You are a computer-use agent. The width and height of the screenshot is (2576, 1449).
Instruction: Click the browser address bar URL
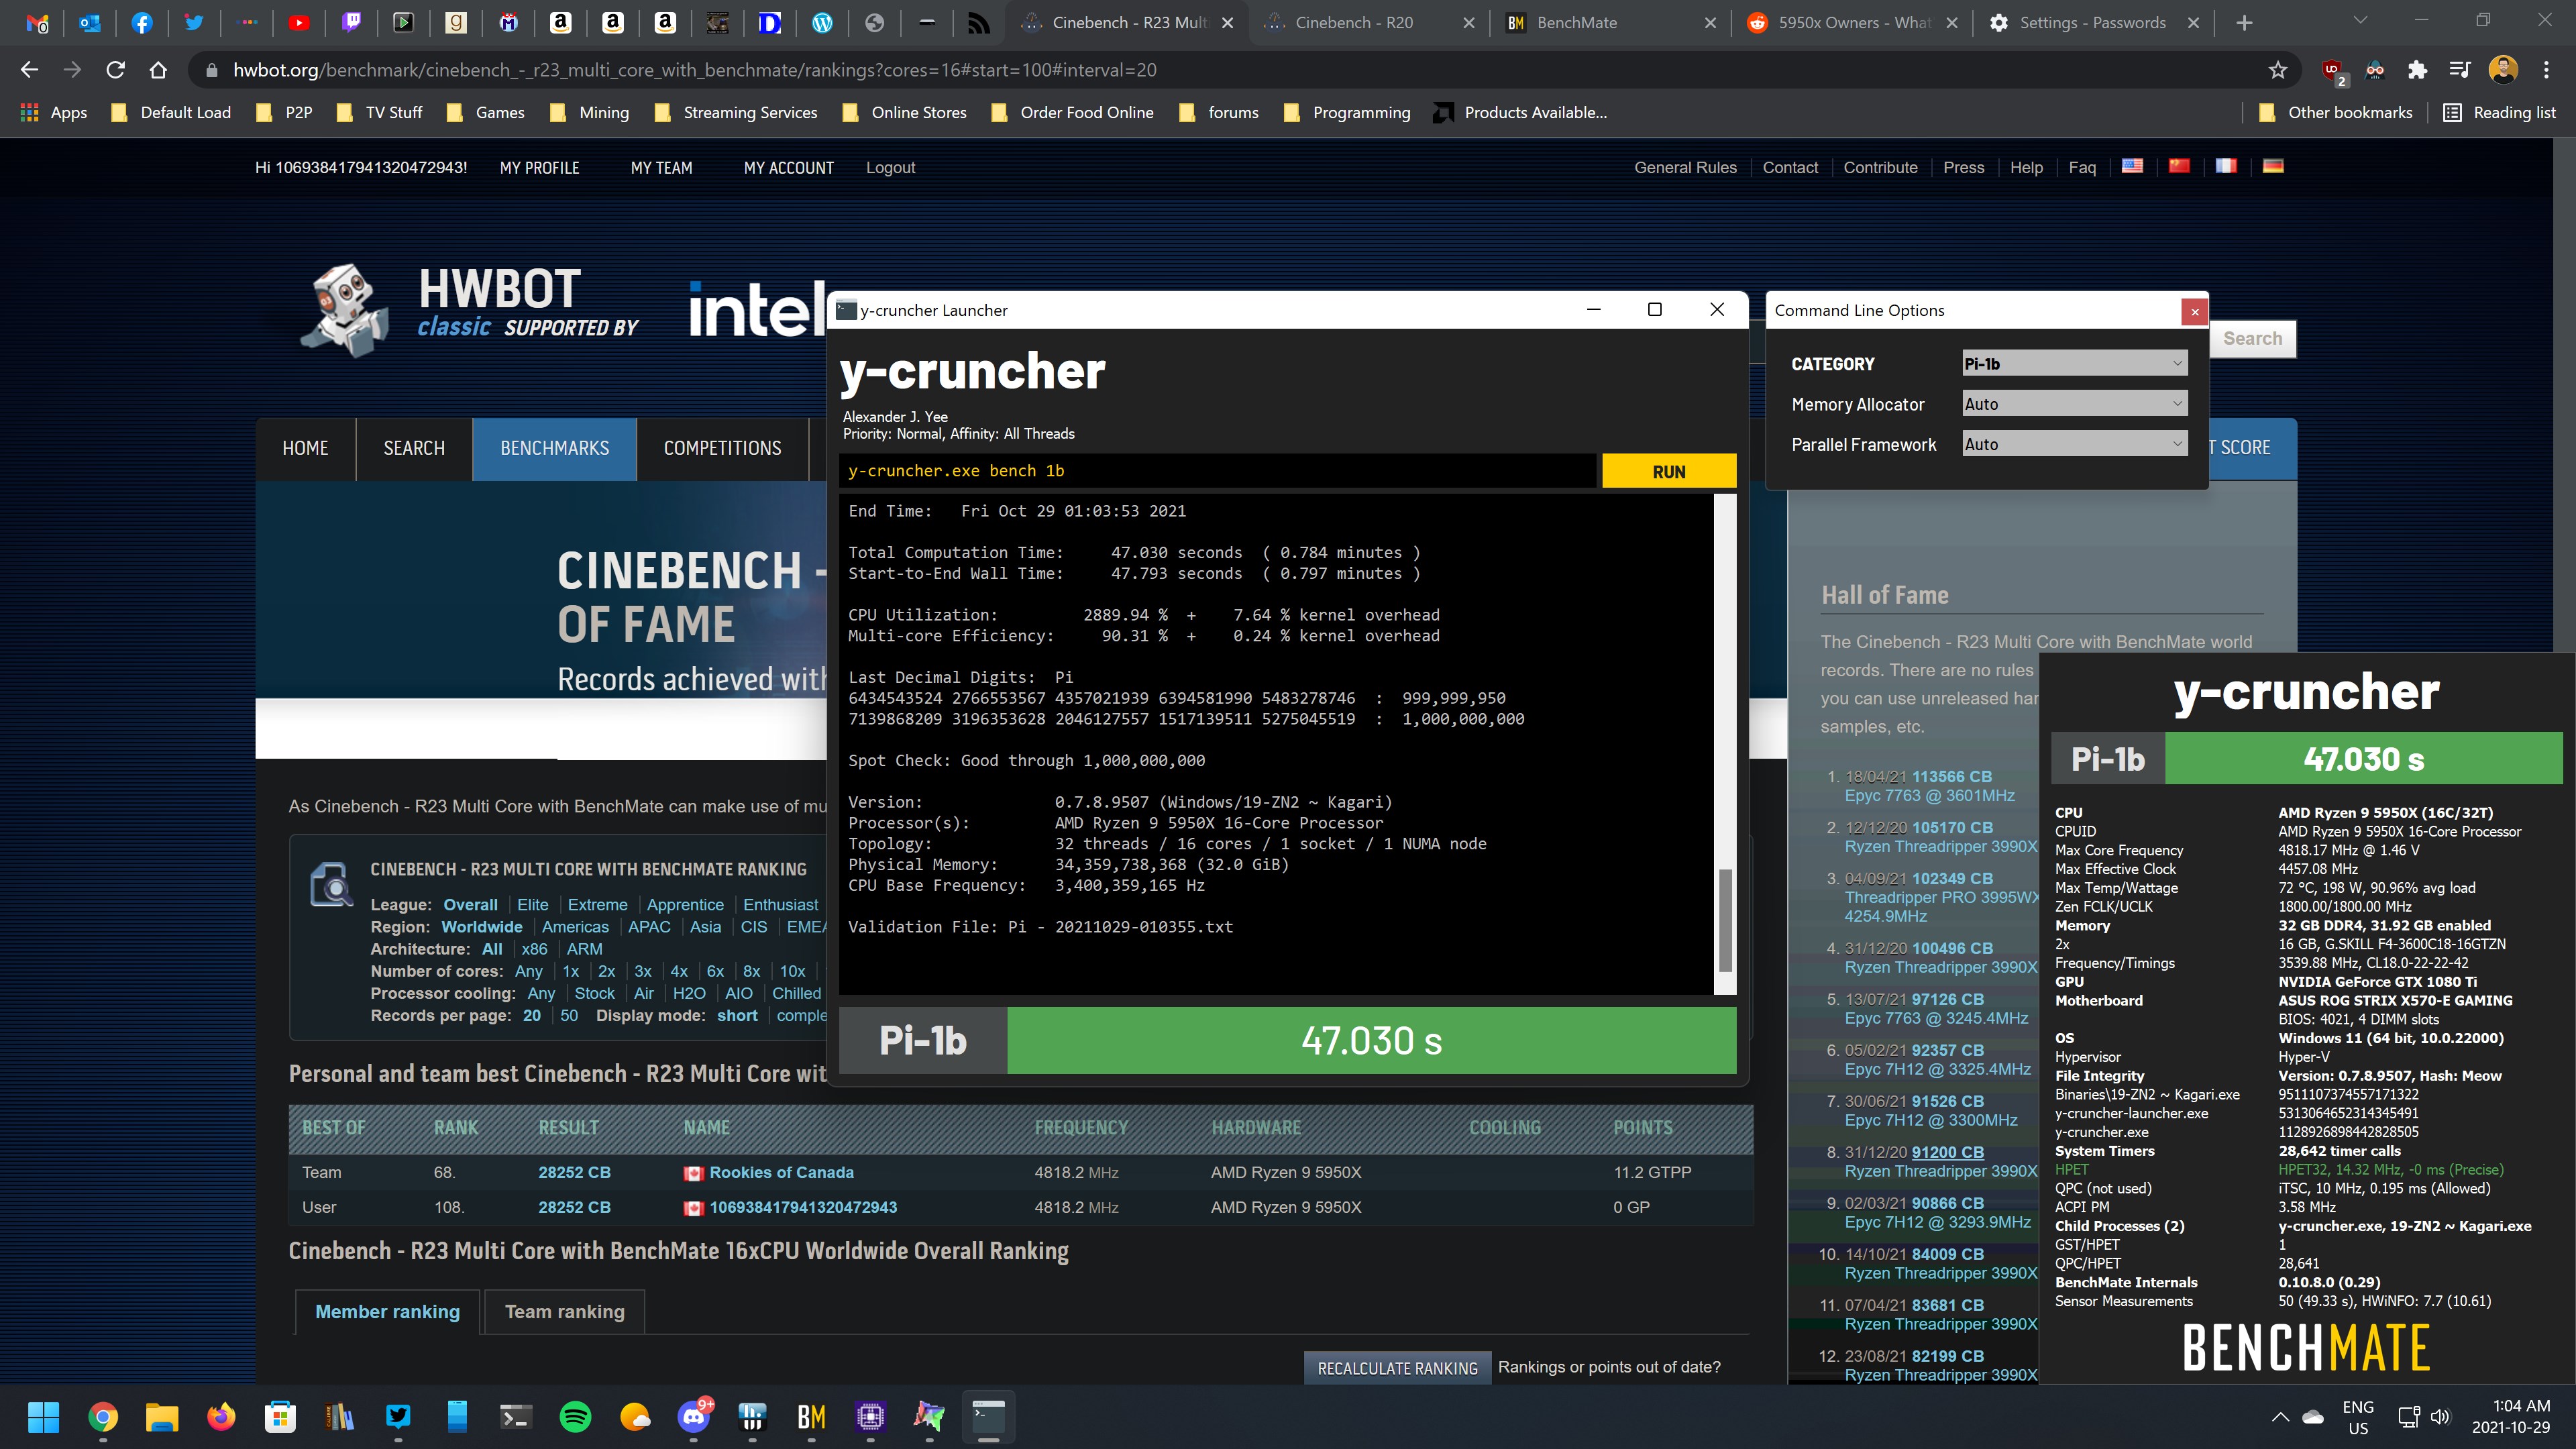point(694,70)
